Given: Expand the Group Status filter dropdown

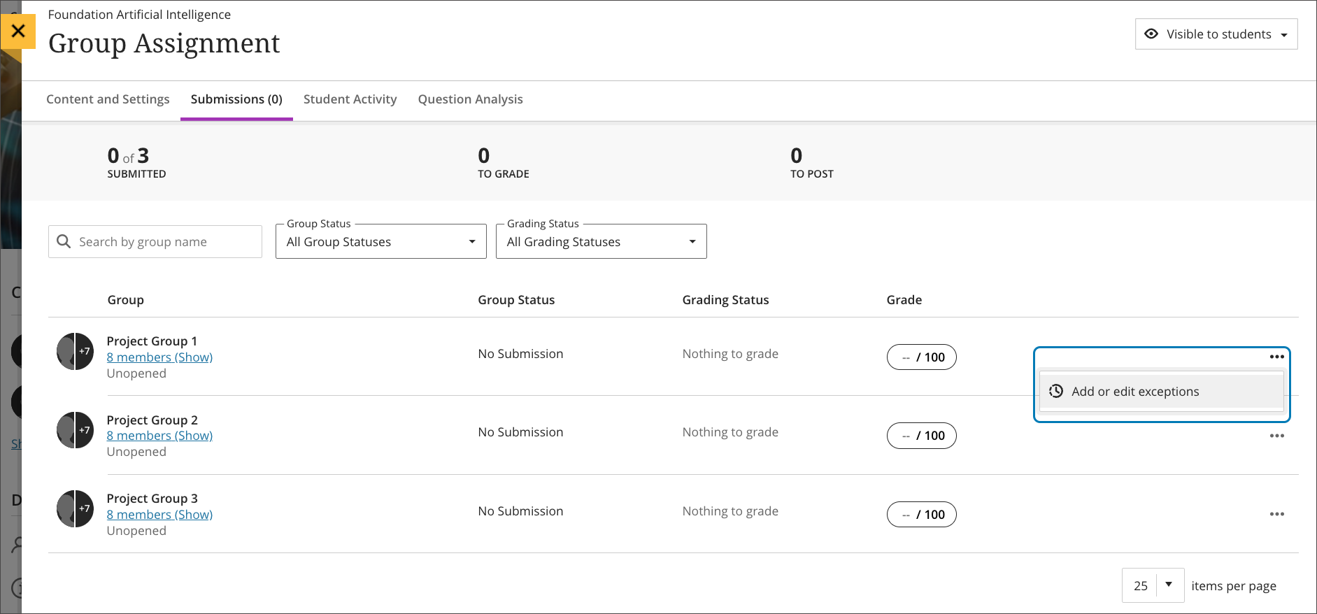Looking at the screenshot, I should pos(380,242).
